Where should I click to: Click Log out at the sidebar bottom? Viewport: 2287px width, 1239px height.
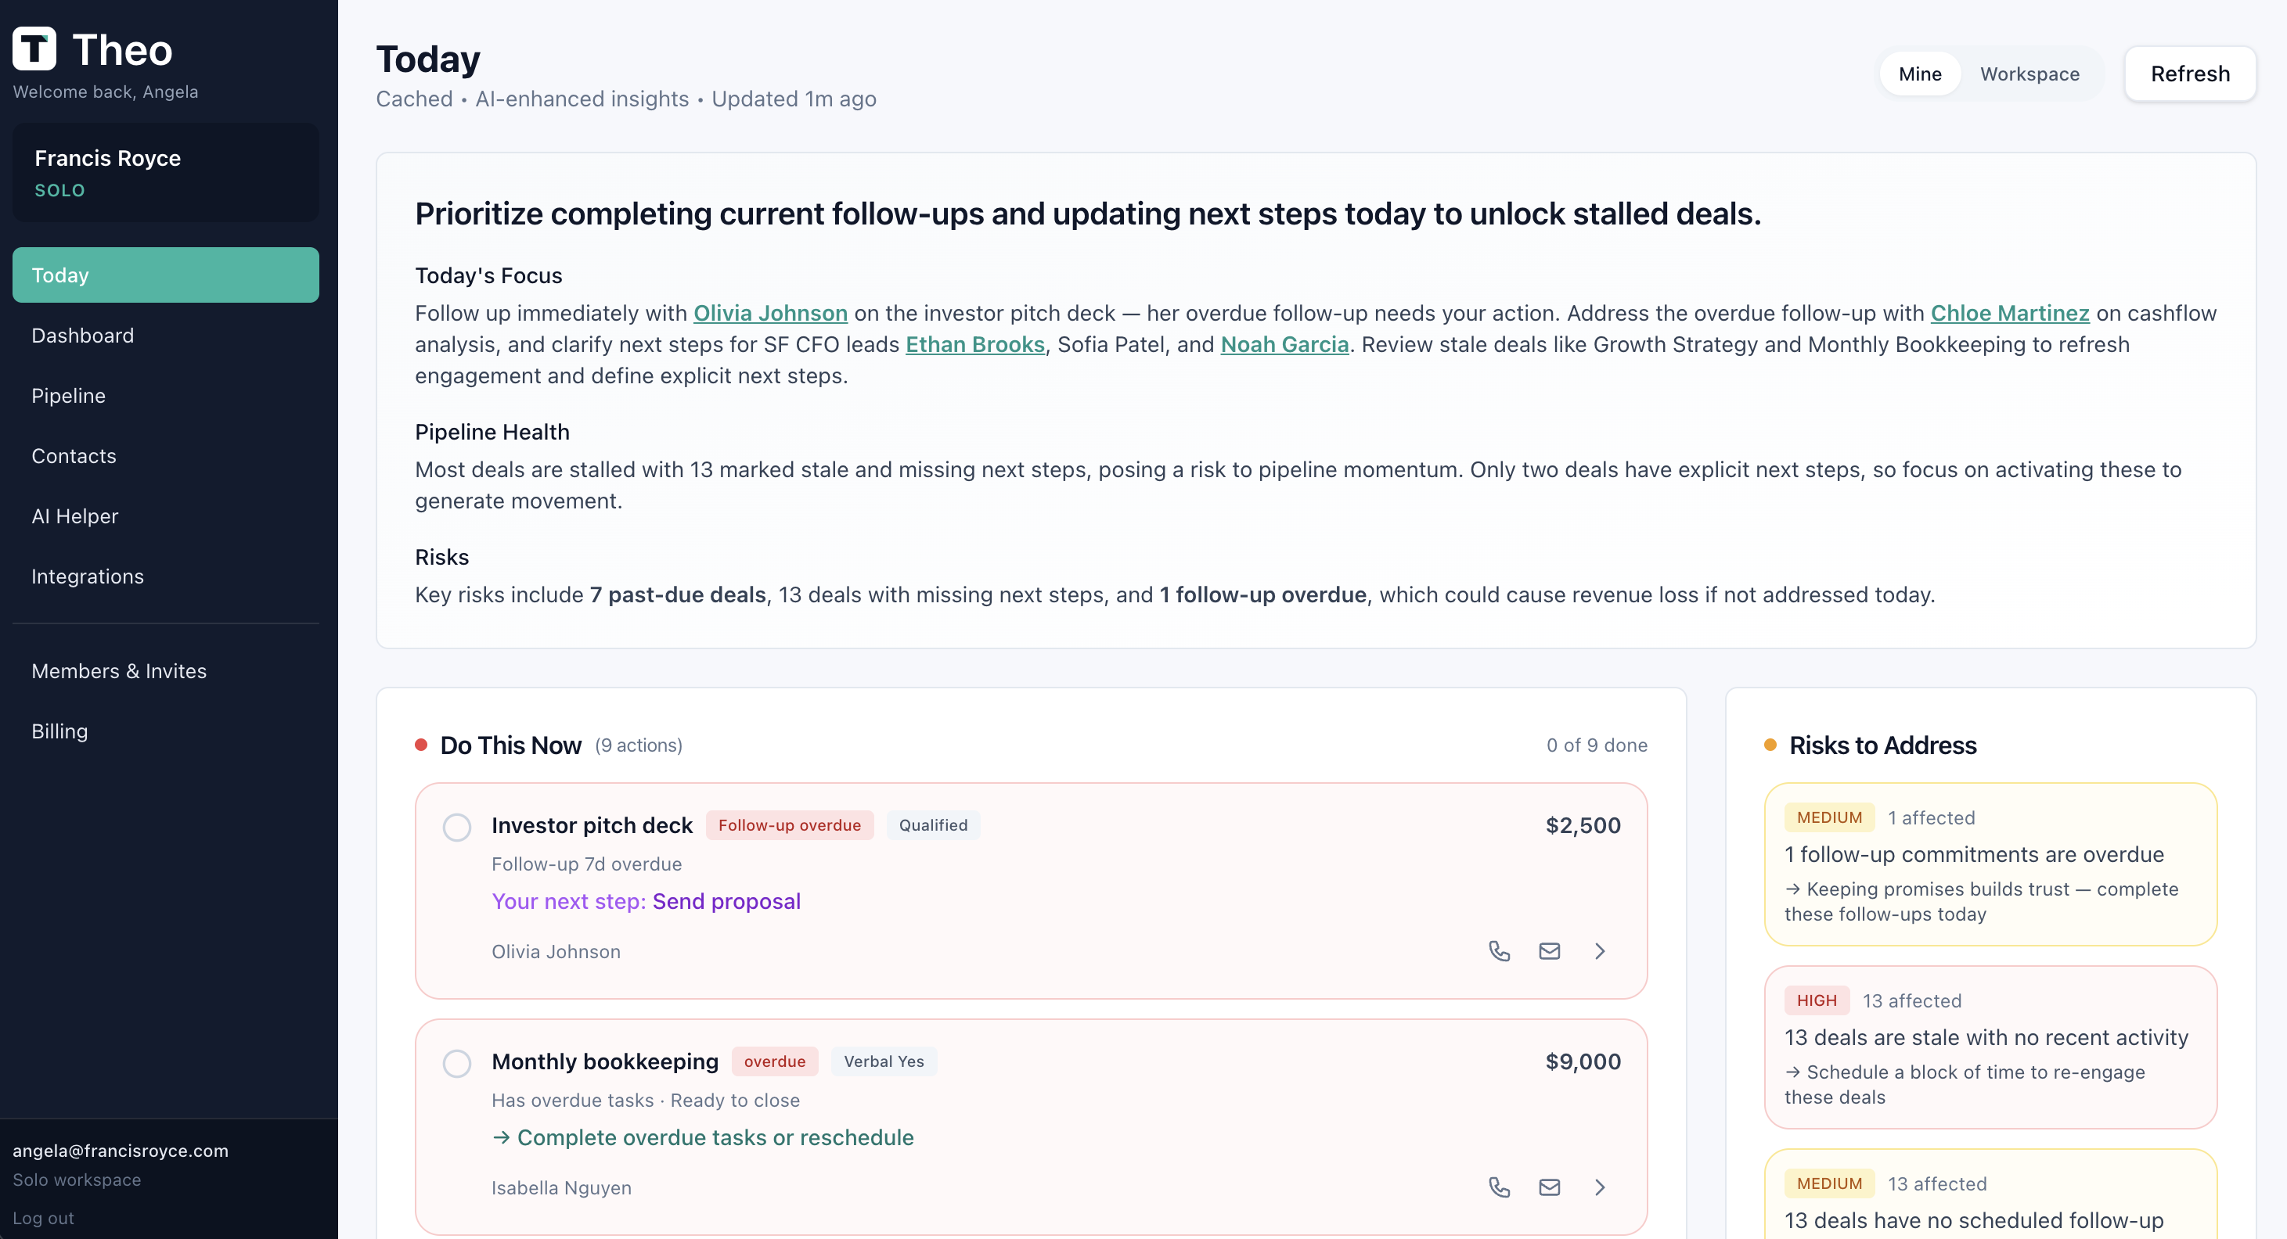tap(44, 1218)
